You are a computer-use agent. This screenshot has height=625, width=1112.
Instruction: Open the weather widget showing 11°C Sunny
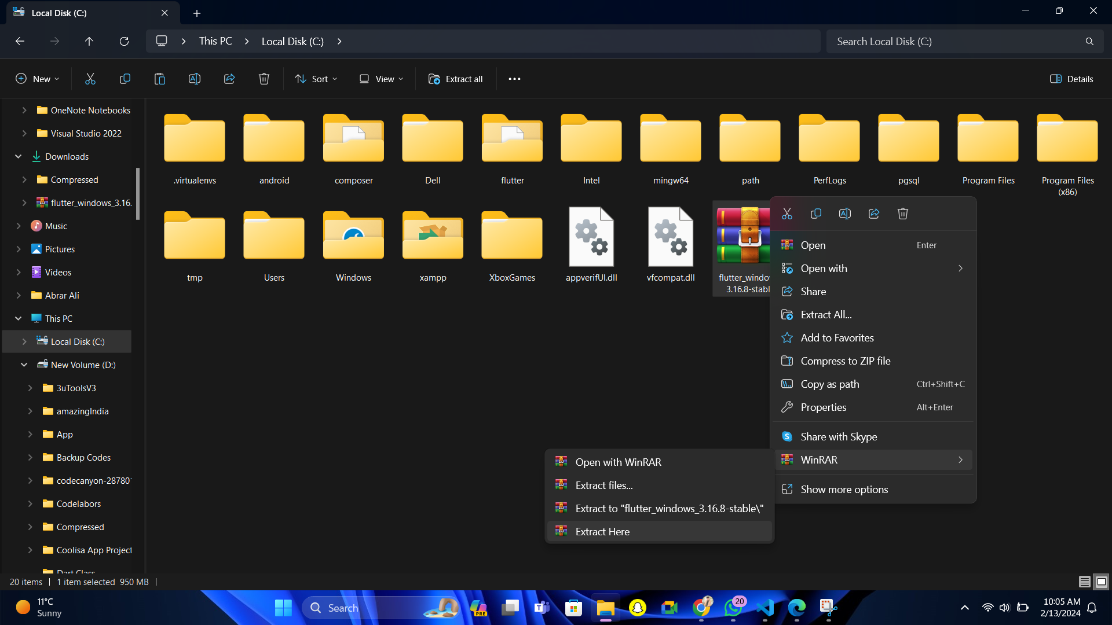pos(39,608)
